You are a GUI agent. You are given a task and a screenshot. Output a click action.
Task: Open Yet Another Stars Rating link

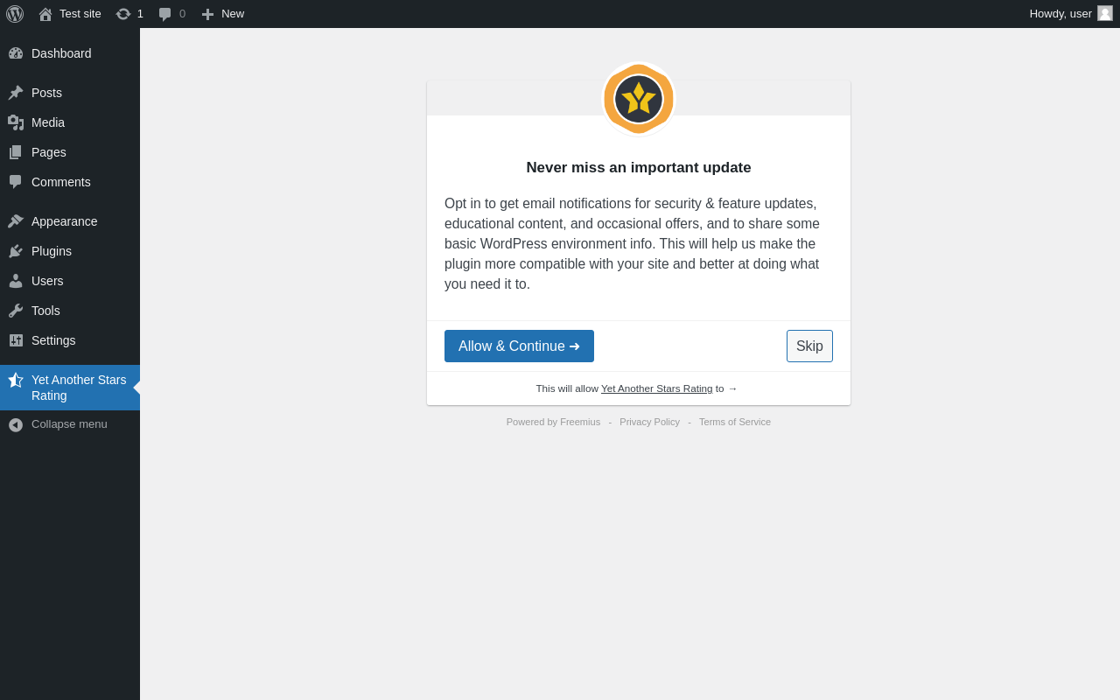tap(656, 388)
